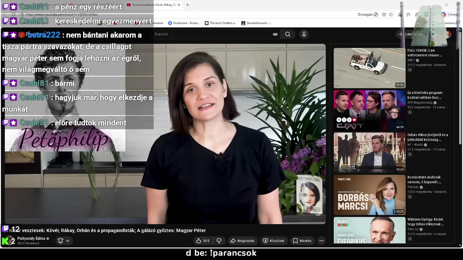Open the on-screen keyboard in search box
The image size is (463, 260).
275,34
